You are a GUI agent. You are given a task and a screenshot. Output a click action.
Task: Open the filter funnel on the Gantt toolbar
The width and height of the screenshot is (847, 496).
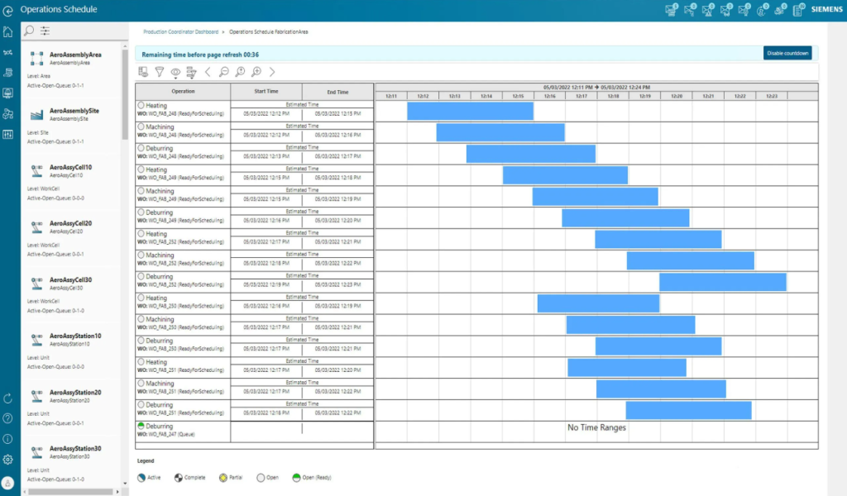[x=160, y=72]
